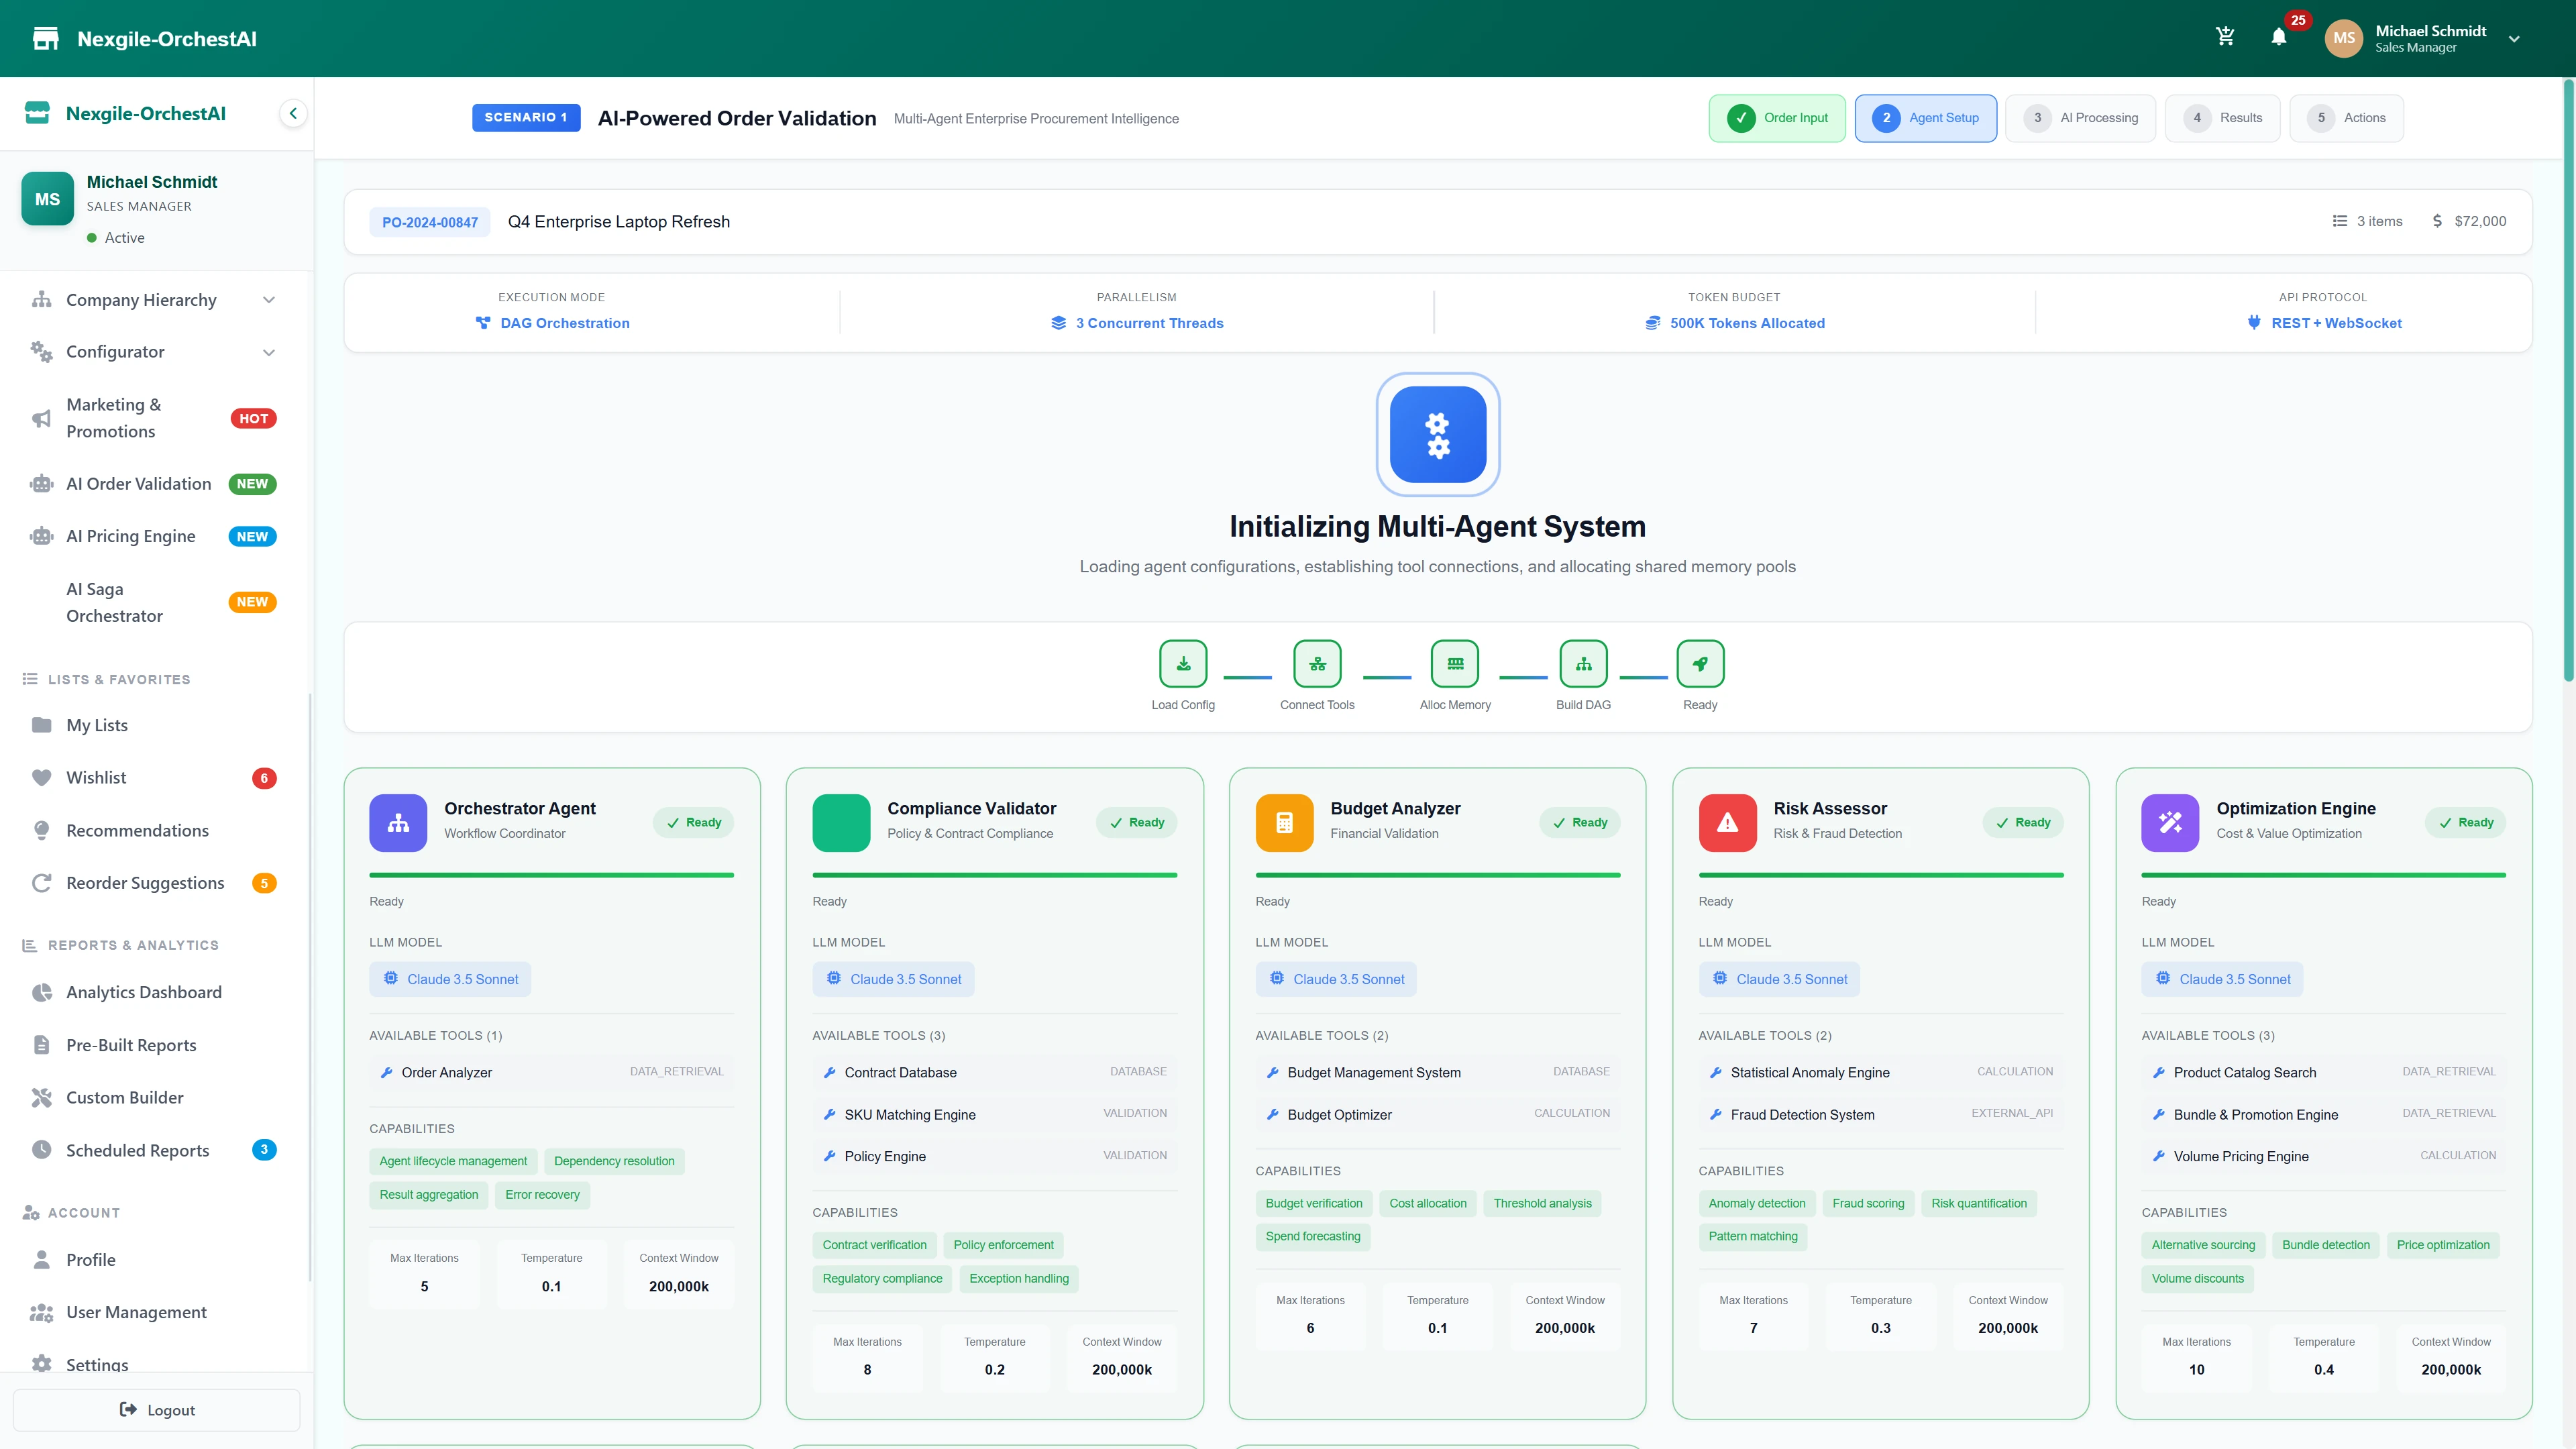Select the Custom Builder icon

tap(41, 1097)
